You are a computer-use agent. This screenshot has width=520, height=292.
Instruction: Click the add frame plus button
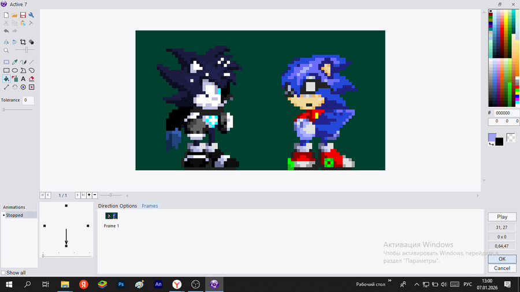[89, 195]
